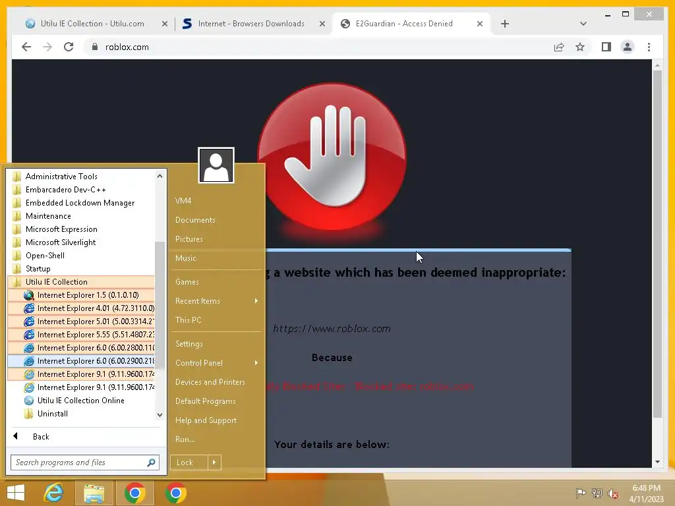Open Internet Explorer 6.0 (6.00.2800) entry
Viewport: 675px width, 506px height.
(x=81, y=348)
